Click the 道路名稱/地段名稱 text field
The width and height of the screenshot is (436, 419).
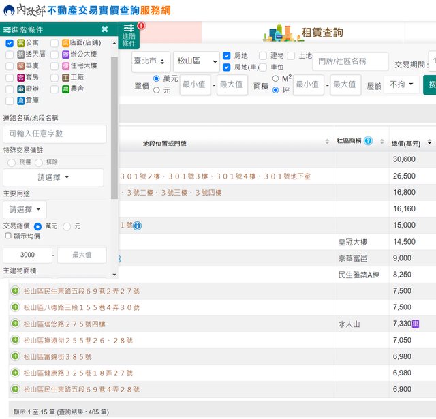[x=54, y=134]
